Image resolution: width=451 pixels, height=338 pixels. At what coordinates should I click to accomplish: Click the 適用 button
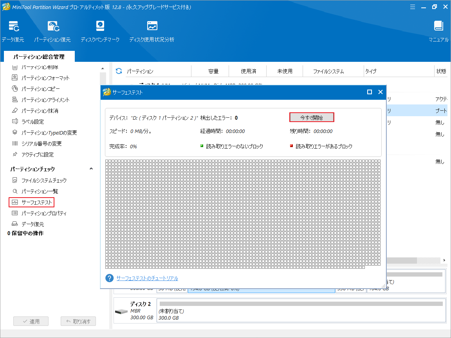tap(31, 321)
